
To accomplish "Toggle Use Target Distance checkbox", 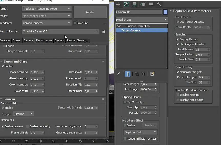I will (178, 22).
